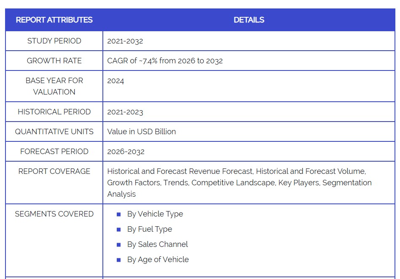Click the square bullet beside By Age of Vehicle
Image resolution: width=400 pixels, height=279 pixels.
point(119,260)
